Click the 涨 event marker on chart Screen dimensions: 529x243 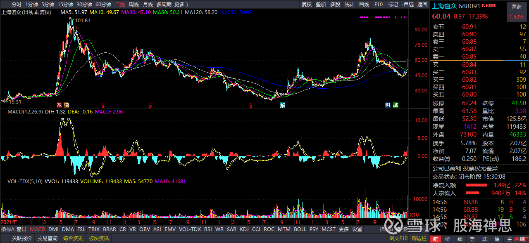[59, 105]
